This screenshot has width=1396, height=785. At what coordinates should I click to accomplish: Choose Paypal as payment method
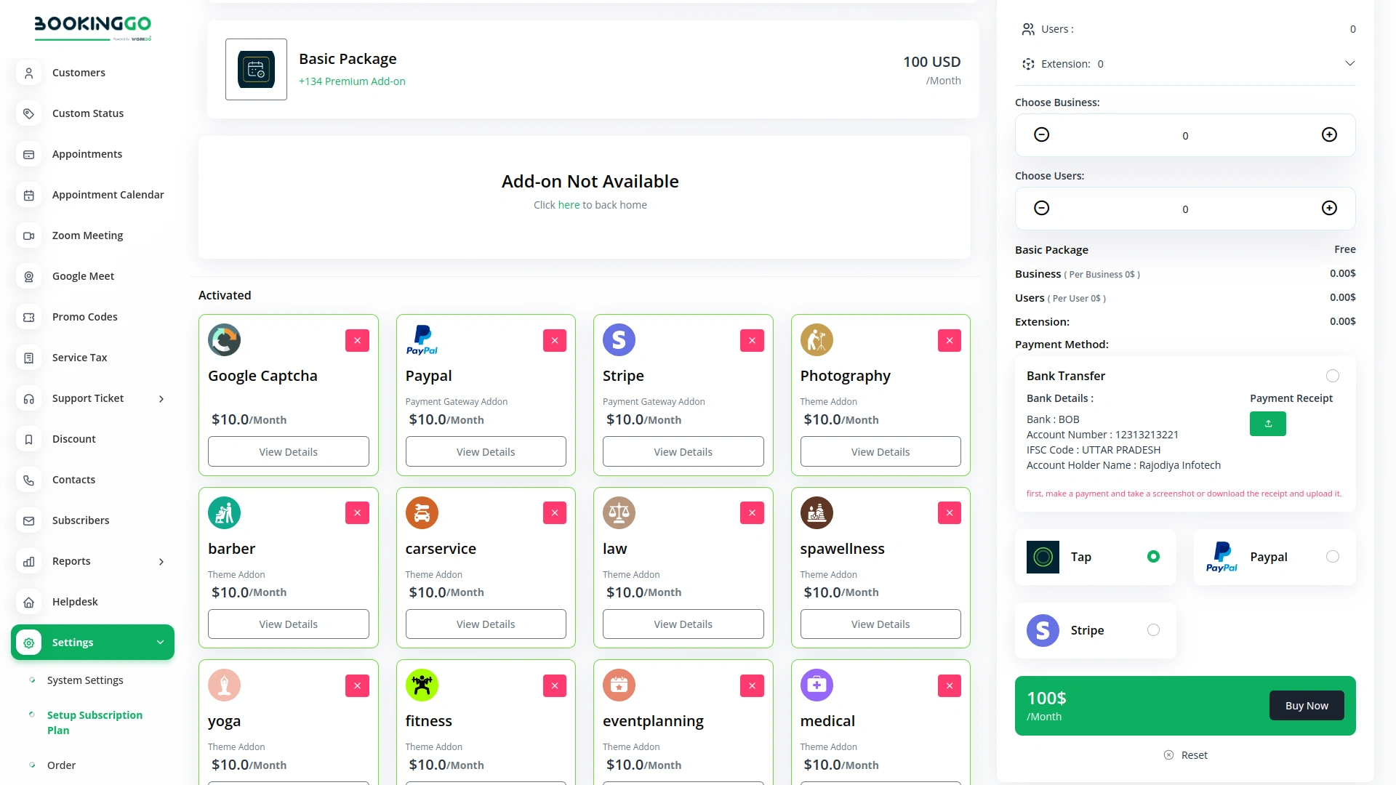pos(1333,556)
